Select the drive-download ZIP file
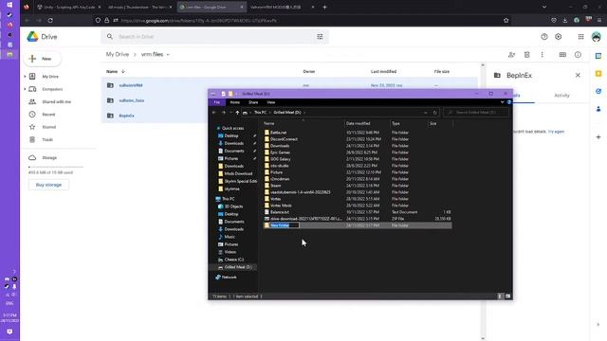Image resolution: width=607 pixels, height=341 pixels. 305,219
